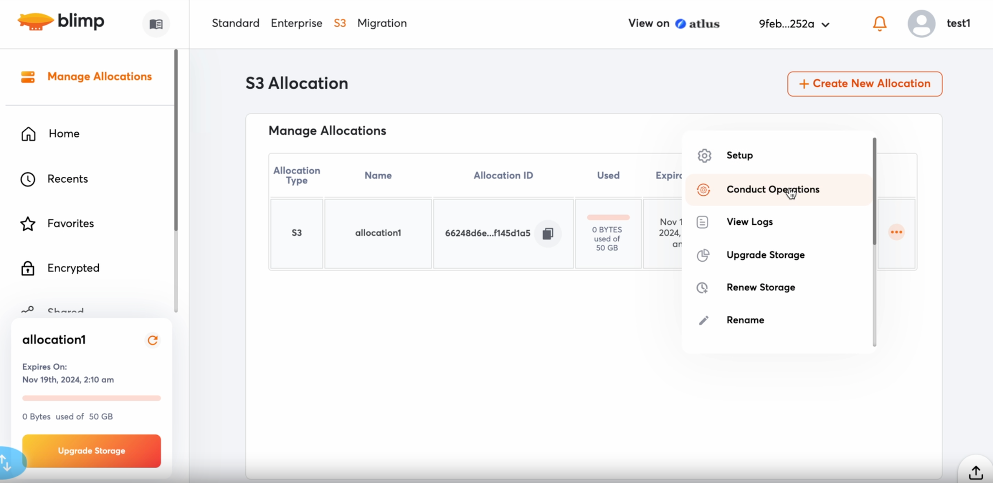Choose View Logs in context menu
The height and width of the screenshot is (483, 993).
(x=749, y=222)
